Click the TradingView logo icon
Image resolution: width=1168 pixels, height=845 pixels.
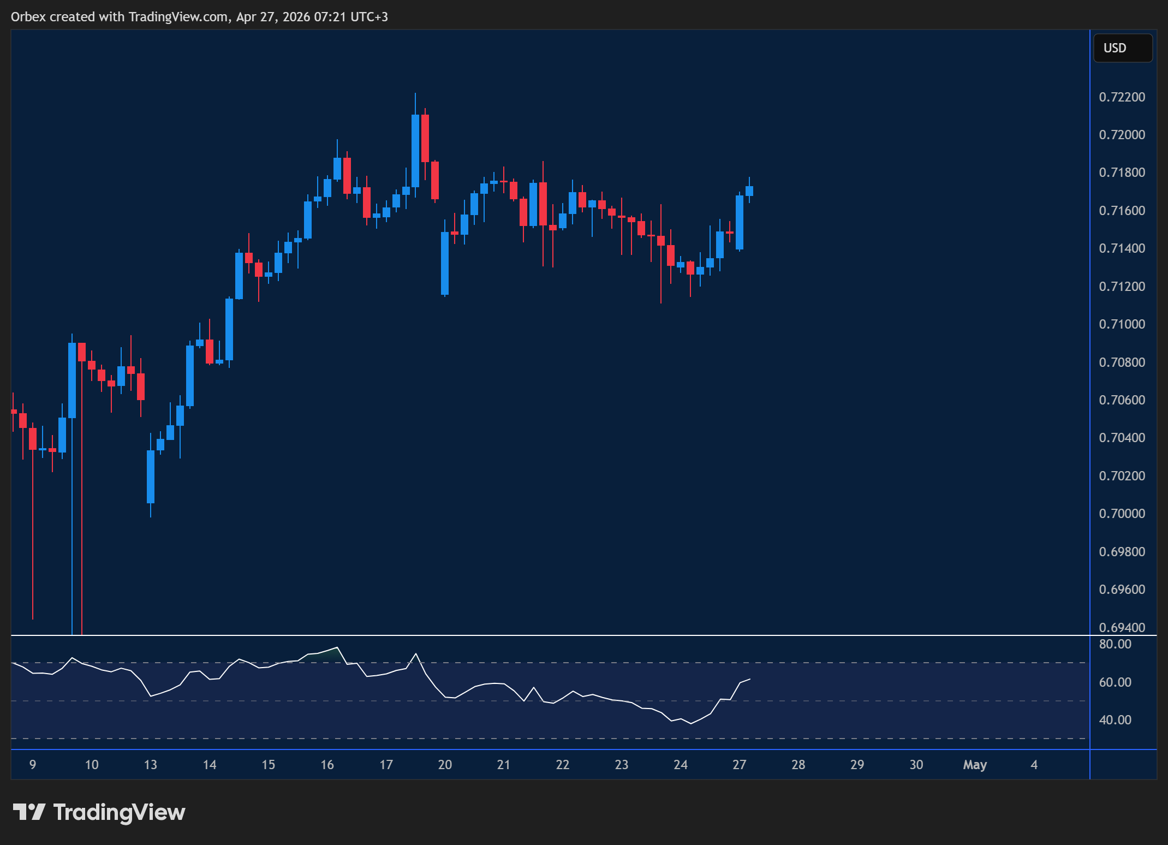pyautogui.click(x=29, y=812)
